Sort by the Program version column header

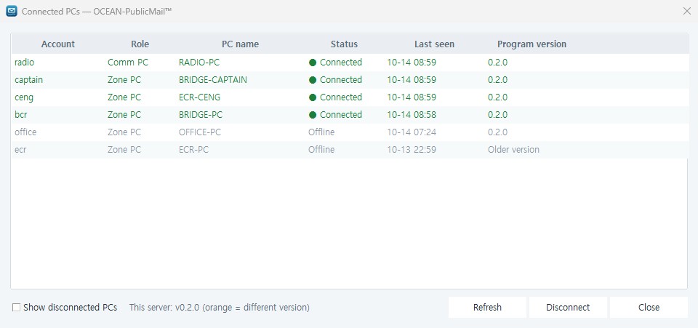click(531, 44)
